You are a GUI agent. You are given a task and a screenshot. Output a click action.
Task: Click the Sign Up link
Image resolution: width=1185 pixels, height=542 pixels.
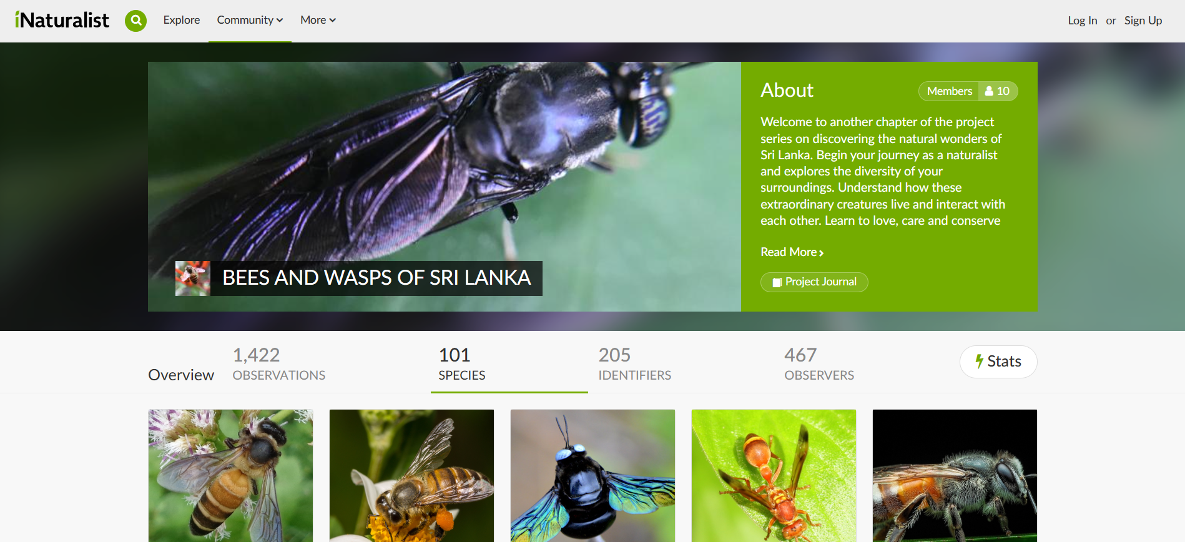point(1143,21)
